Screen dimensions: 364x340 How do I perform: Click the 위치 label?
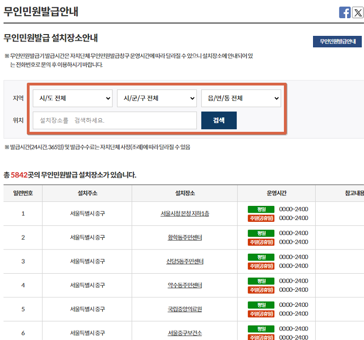[x=18, y=120]
